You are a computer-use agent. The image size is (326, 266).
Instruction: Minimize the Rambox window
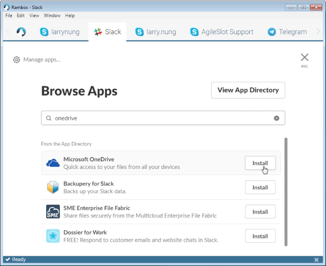tap(291, 8)
